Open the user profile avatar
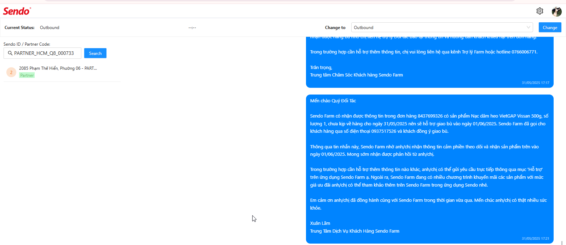 [x=557, y=11]
